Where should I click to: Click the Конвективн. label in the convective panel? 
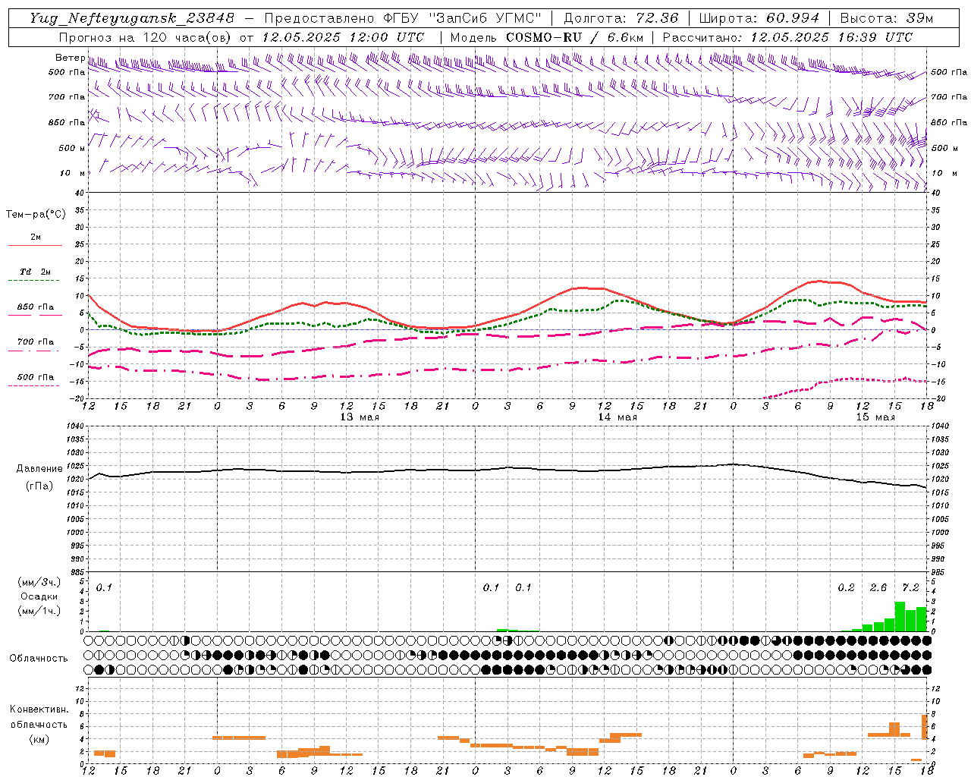pos(39,709)
